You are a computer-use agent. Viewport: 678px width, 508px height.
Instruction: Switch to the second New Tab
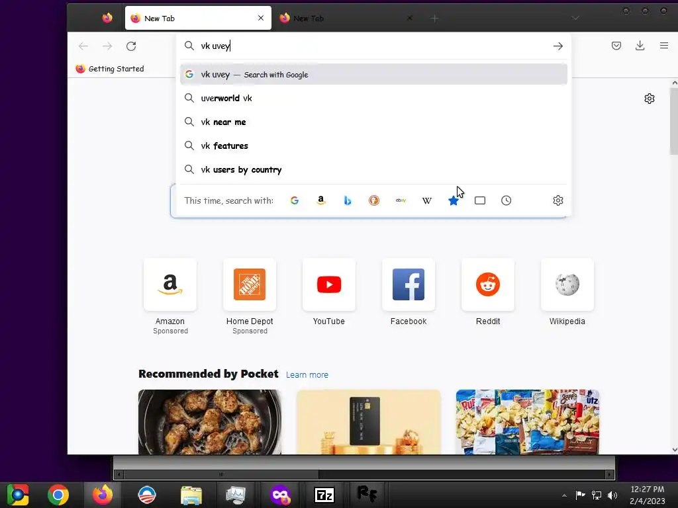pos(346,18)
